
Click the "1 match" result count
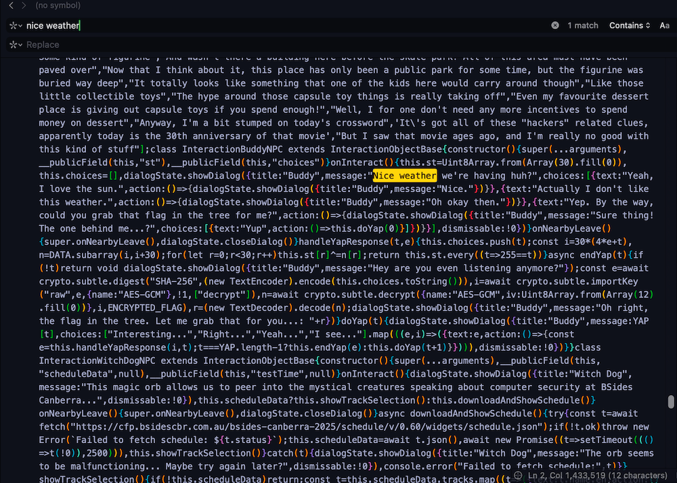point(583,26)
